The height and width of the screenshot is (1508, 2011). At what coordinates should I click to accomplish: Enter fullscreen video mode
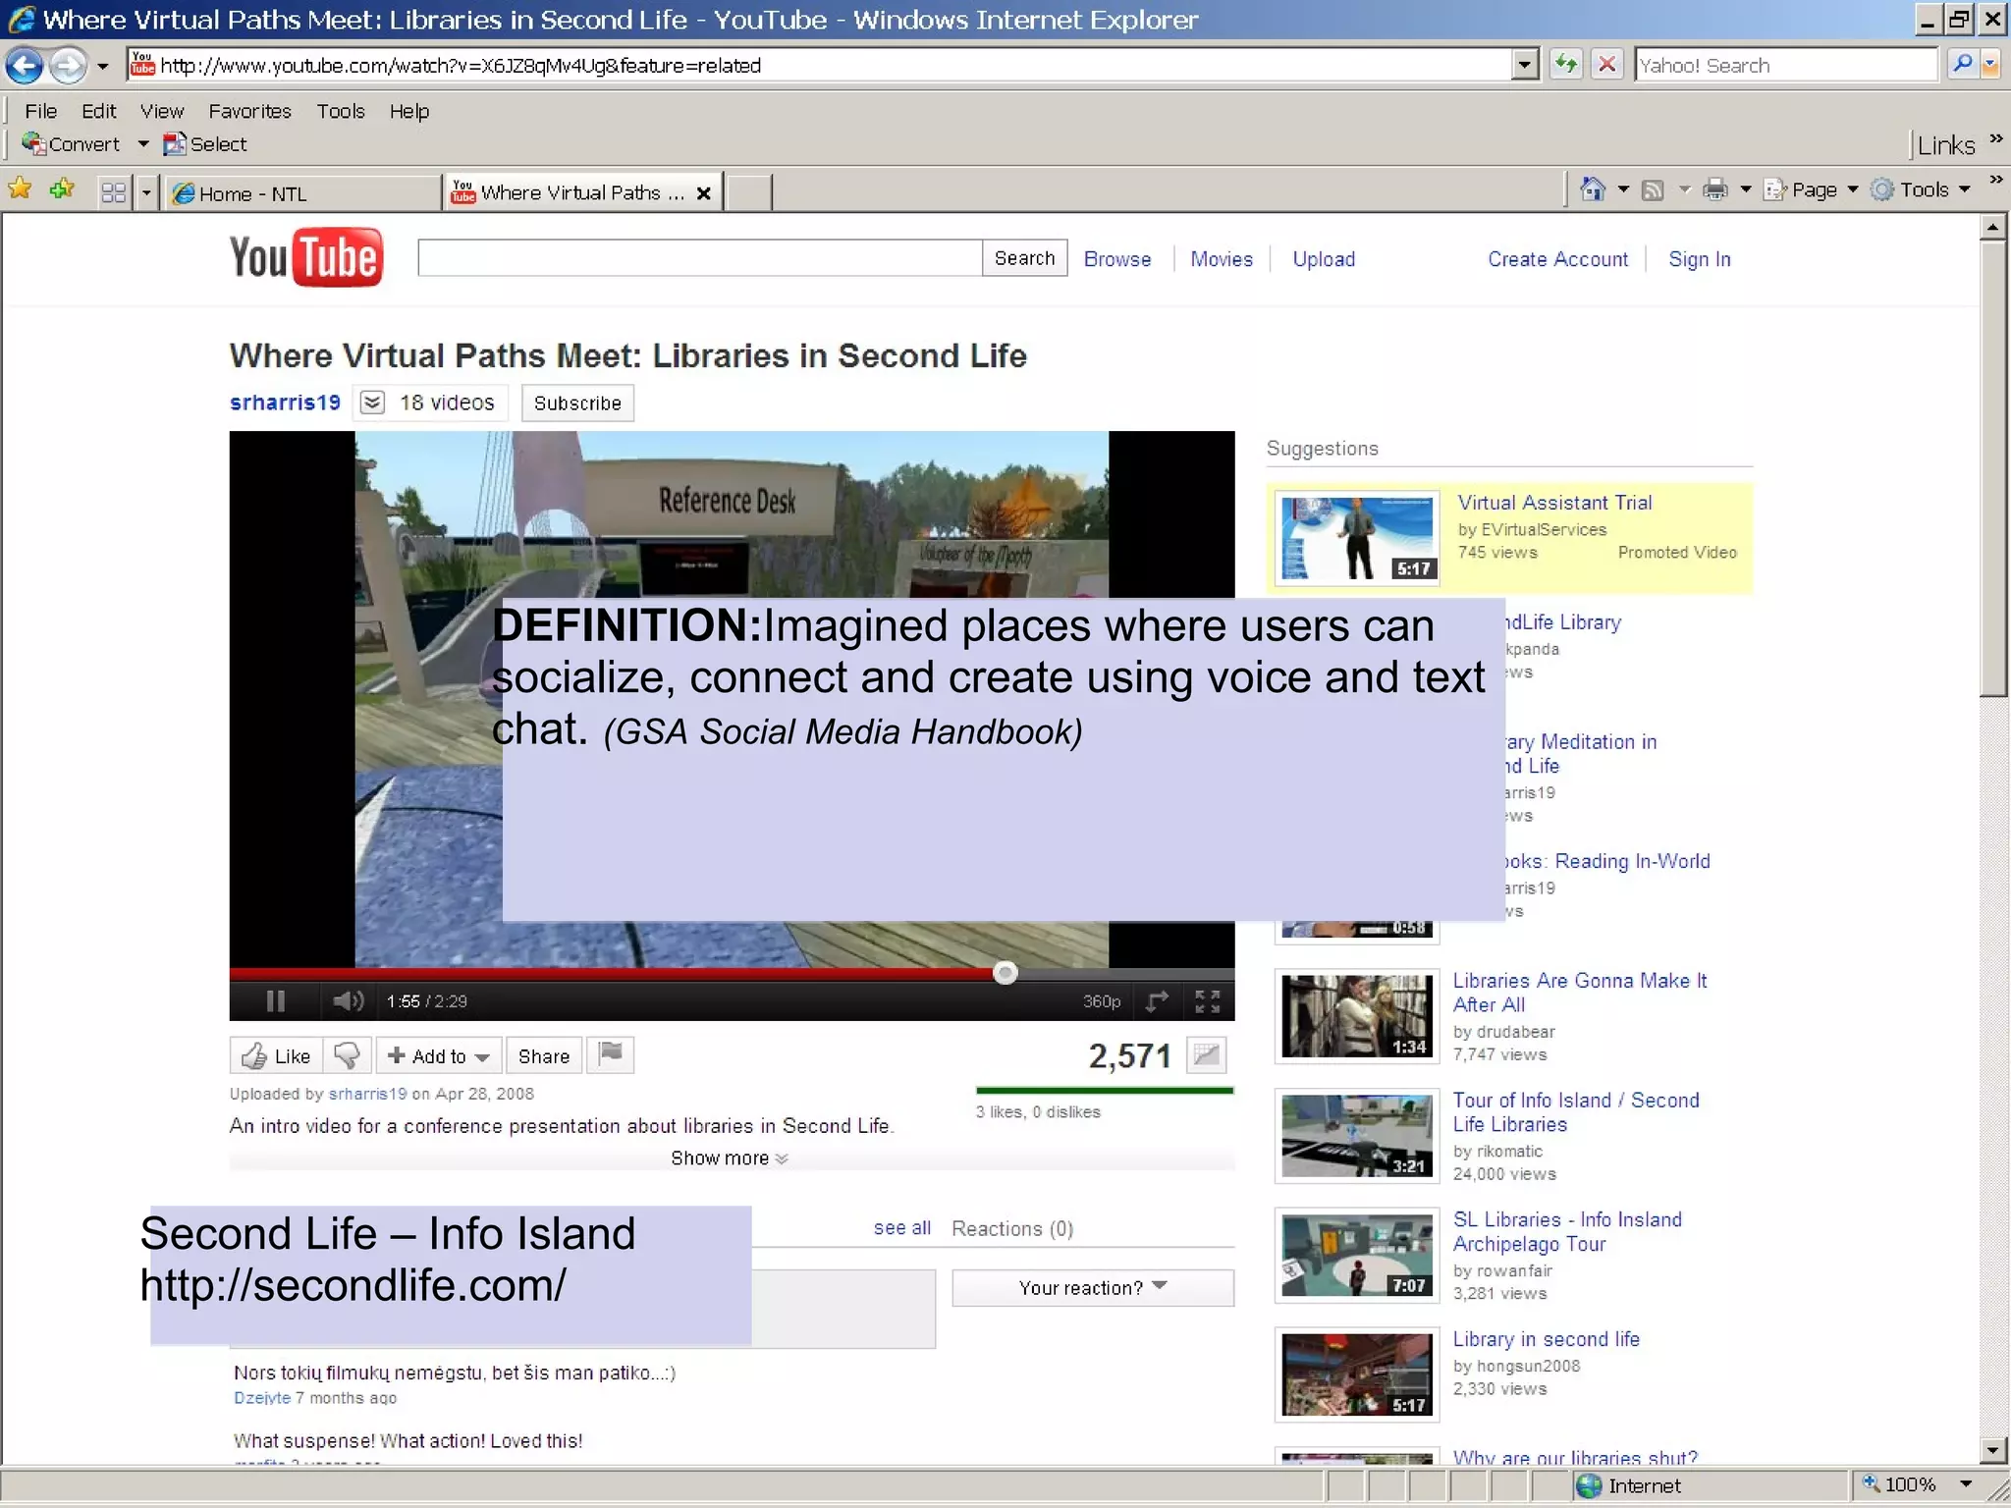tap(1208, 1000)
